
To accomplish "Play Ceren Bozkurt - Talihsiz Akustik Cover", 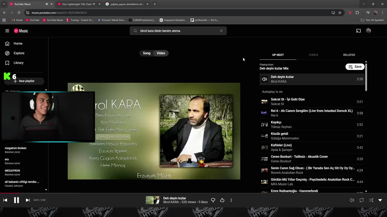I will (312, 159).
